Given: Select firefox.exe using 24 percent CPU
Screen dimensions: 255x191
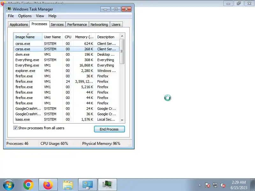Looking at the screenshot, I should coord(66,81).
